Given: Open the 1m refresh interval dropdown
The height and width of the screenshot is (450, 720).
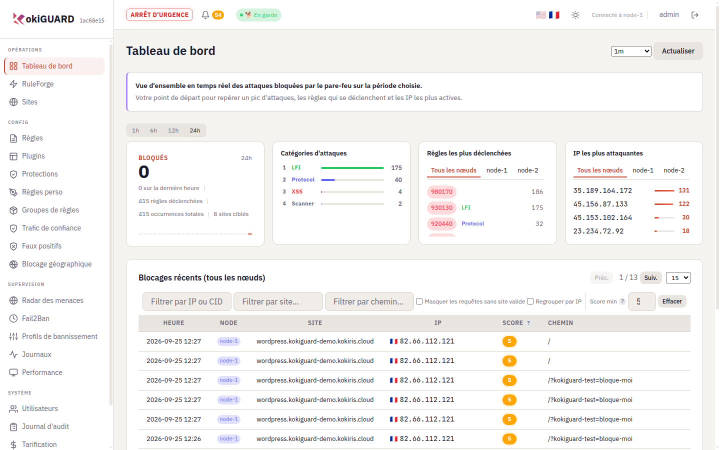Looking at the screenshot, I should pyautogui.click(x=631, y=51).
